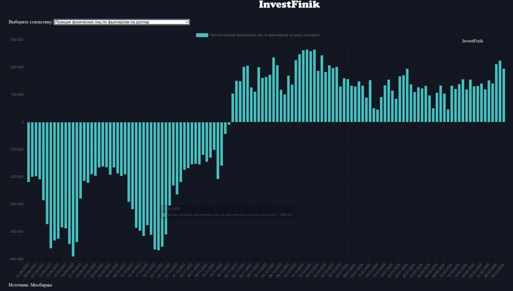Click the 200 000 y-axis label
Screen dimensions: 513x291
17,67
